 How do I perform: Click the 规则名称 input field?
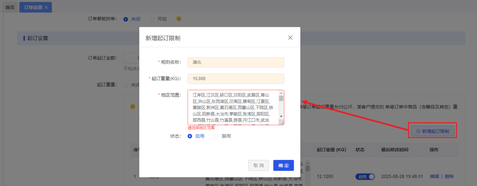235,62
